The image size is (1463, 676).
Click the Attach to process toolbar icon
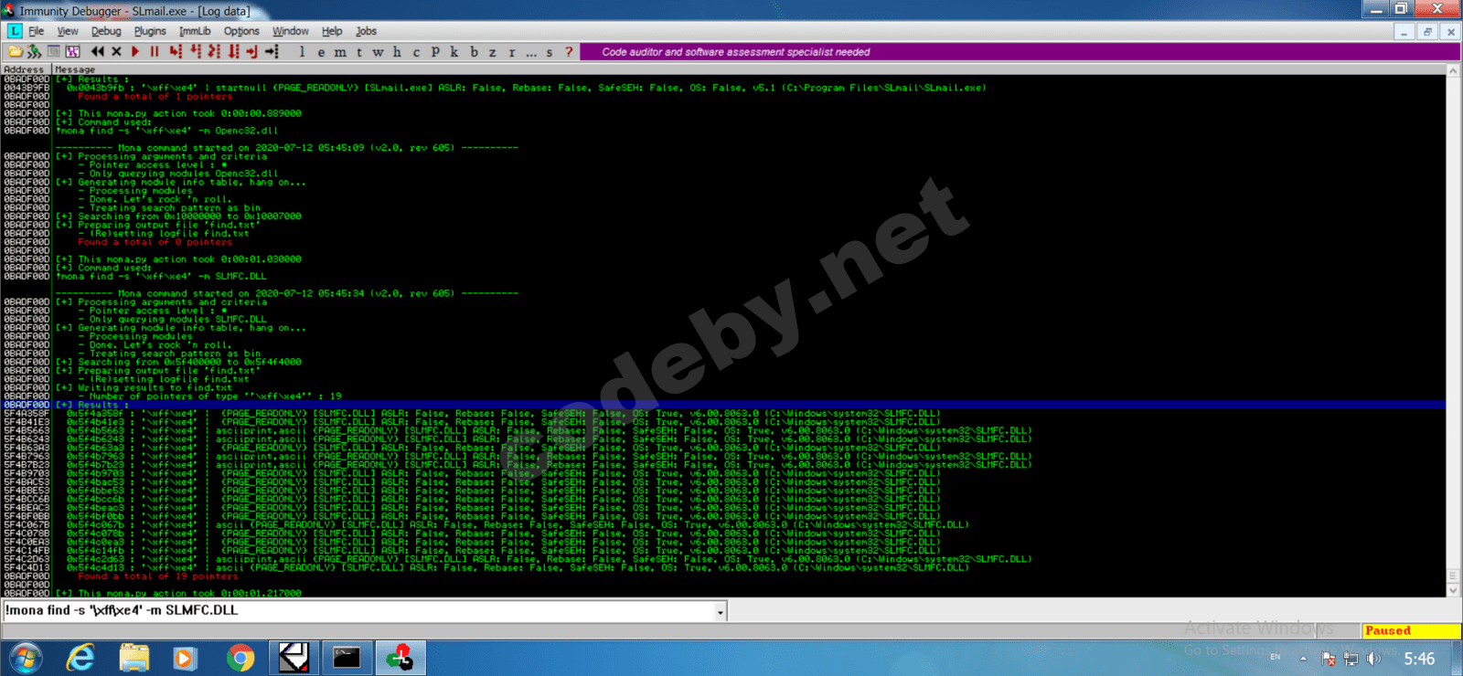pyautogui.click(x=34, y=52)
